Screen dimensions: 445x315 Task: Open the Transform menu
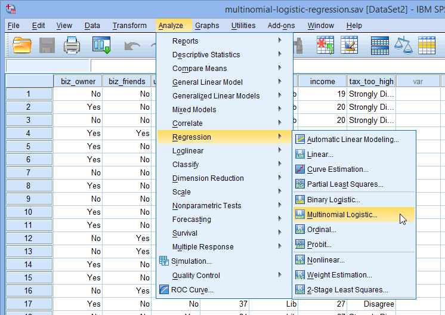coord(129,26)
